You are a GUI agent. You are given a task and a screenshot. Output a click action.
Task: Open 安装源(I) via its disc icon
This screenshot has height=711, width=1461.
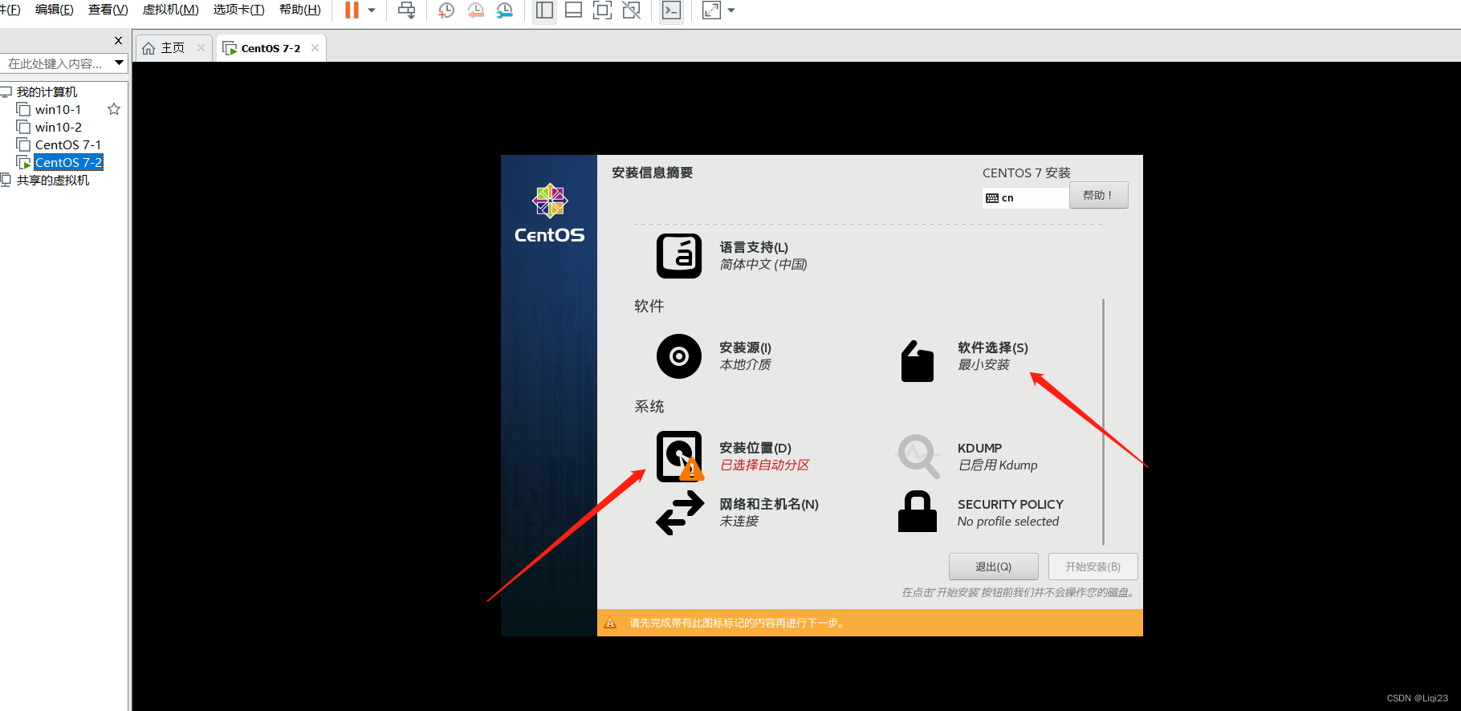679,356
